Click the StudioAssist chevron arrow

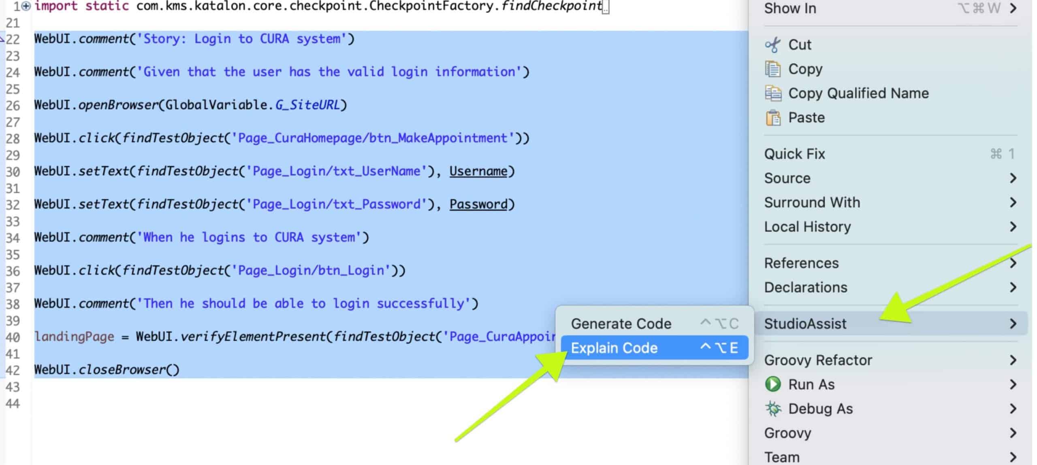(x=1013, y=324)
